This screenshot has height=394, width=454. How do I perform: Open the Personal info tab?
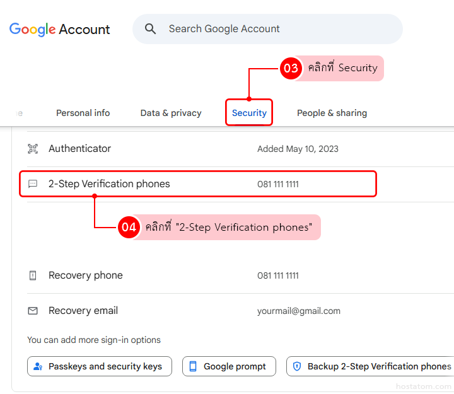coord(83,113)
